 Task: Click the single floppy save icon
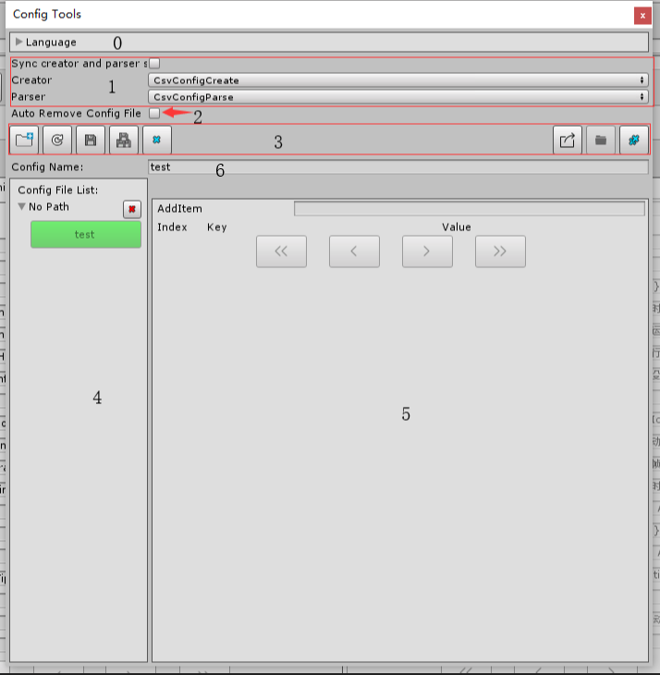[x=91, y=140]
